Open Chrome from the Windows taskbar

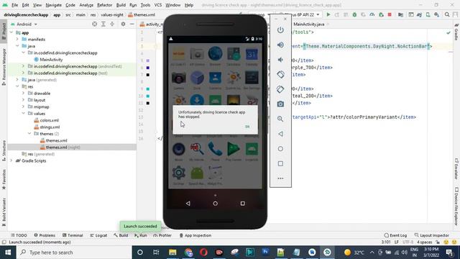pyautogui.click(x=188, y=253)
